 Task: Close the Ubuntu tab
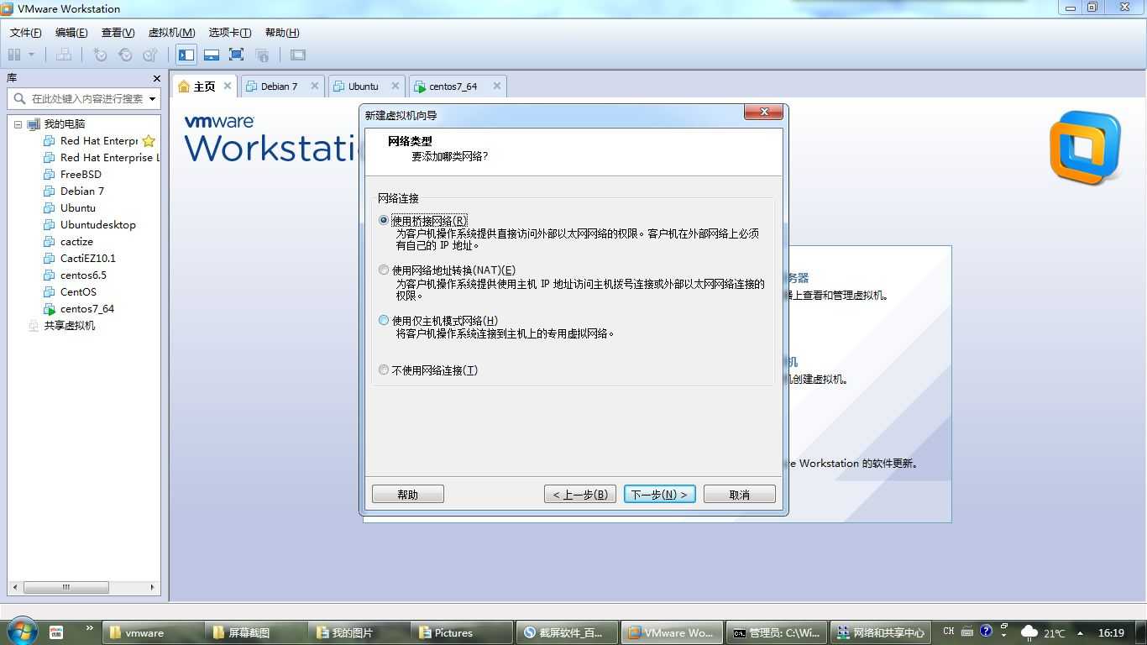[x=395, y=86]
